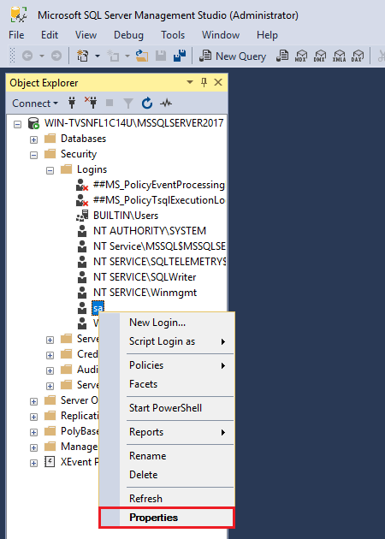Click the New Query toolbar button
Screen dimensions: 385x539
pyautogui.click(x=233, y=56)
